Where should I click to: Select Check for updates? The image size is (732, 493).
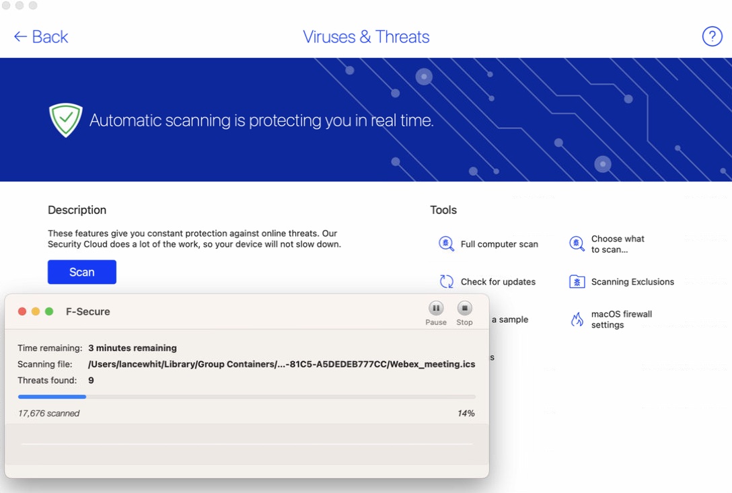[x=498, y=282]
